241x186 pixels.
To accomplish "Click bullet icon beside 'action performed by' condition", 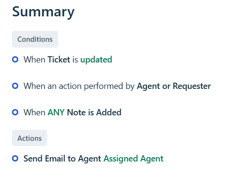I will [x=15, y=86].
